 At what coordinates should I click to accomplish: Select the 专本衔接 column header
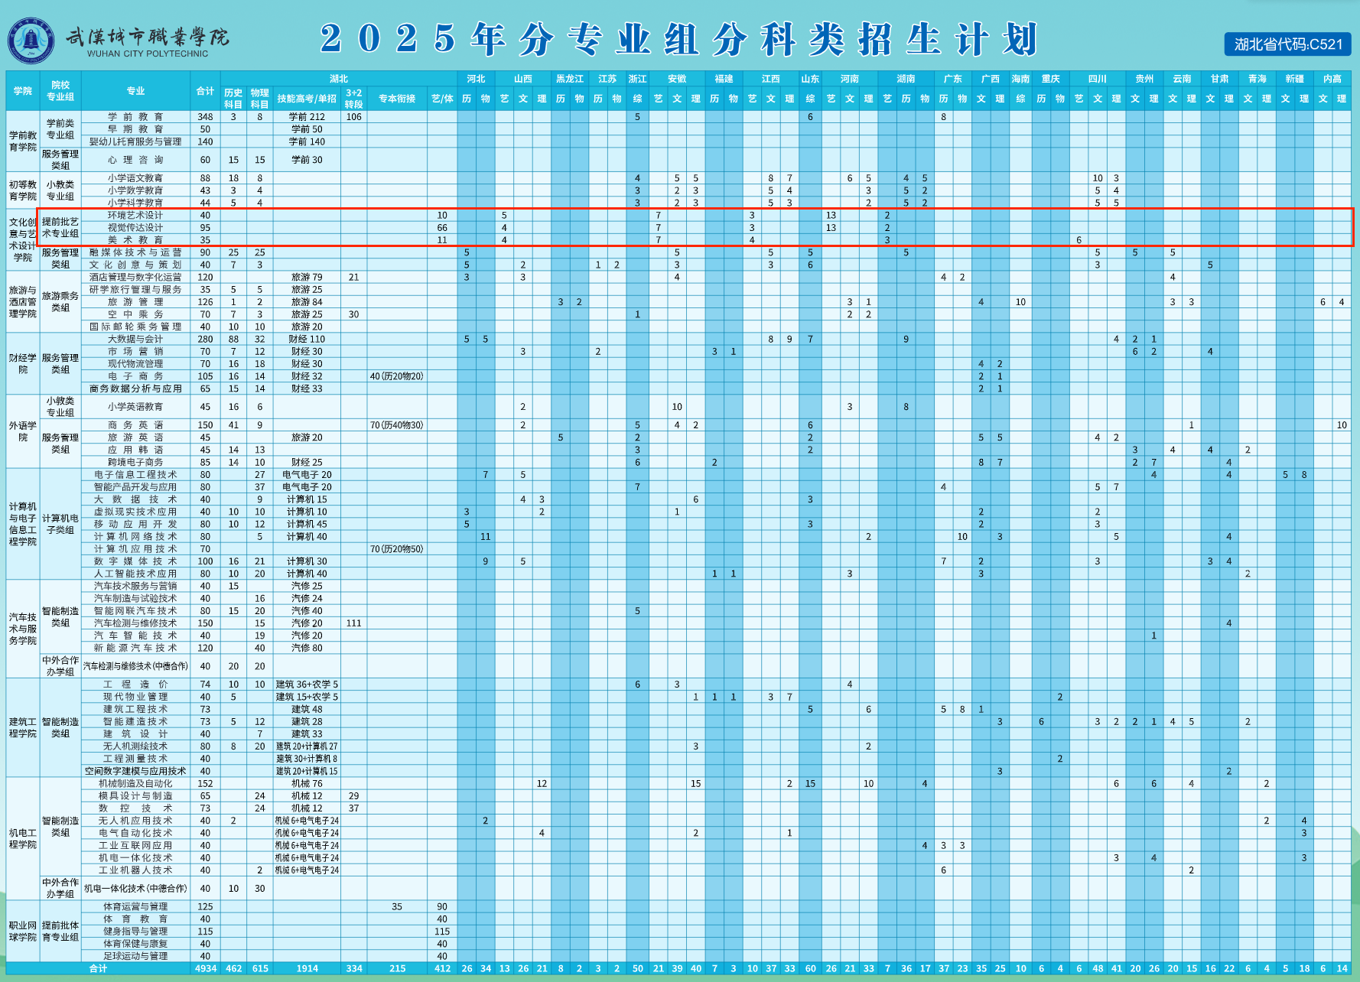(397, 99)
